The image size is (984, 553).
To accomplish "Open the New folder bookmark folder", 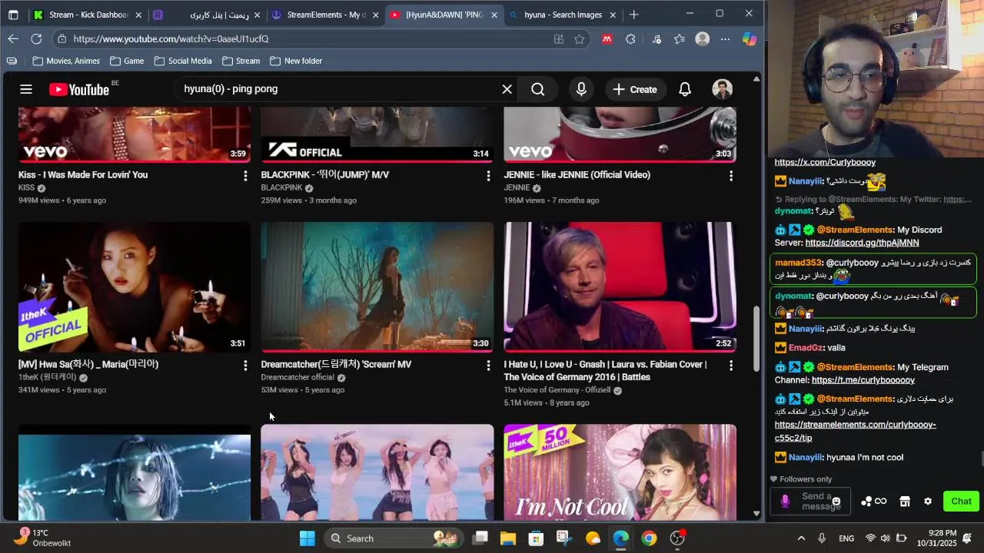I will coord(295,61).
